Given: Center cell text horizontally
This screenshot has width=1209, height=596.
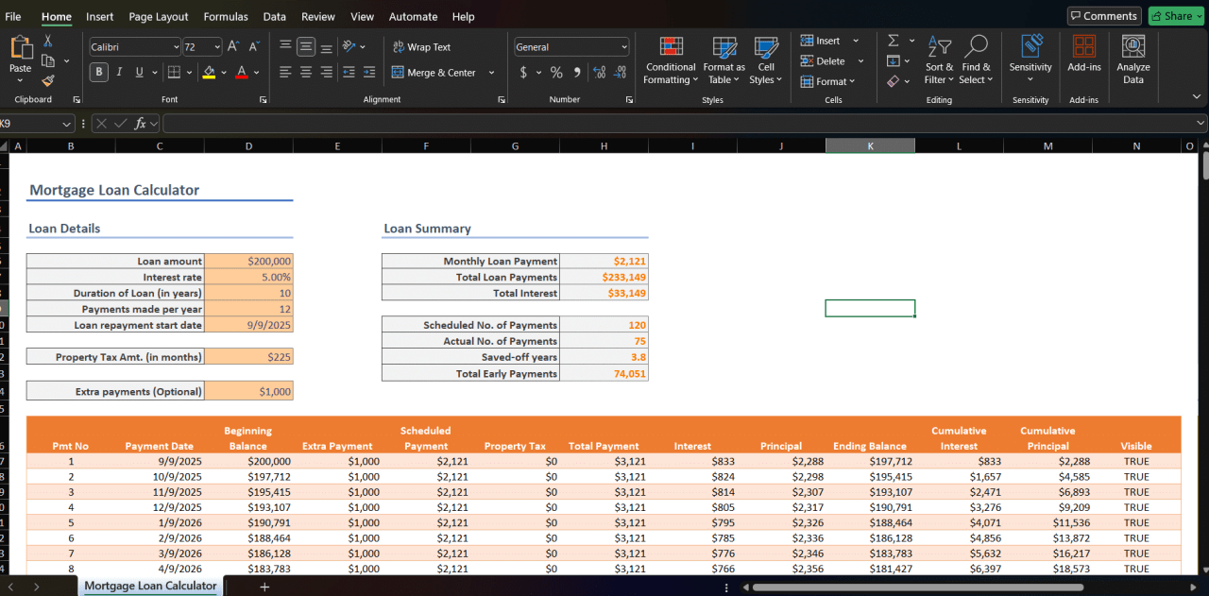Looking at the screenshot, I should coord(306,72).
